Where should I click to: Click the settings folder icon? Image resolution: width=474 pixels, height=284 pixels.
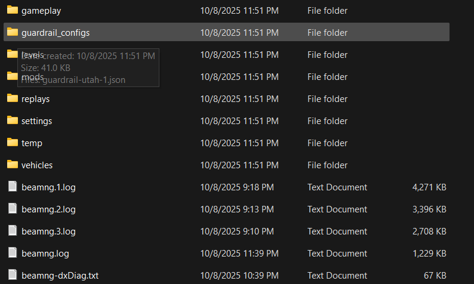pyautogui.click(x=13, y=121)
